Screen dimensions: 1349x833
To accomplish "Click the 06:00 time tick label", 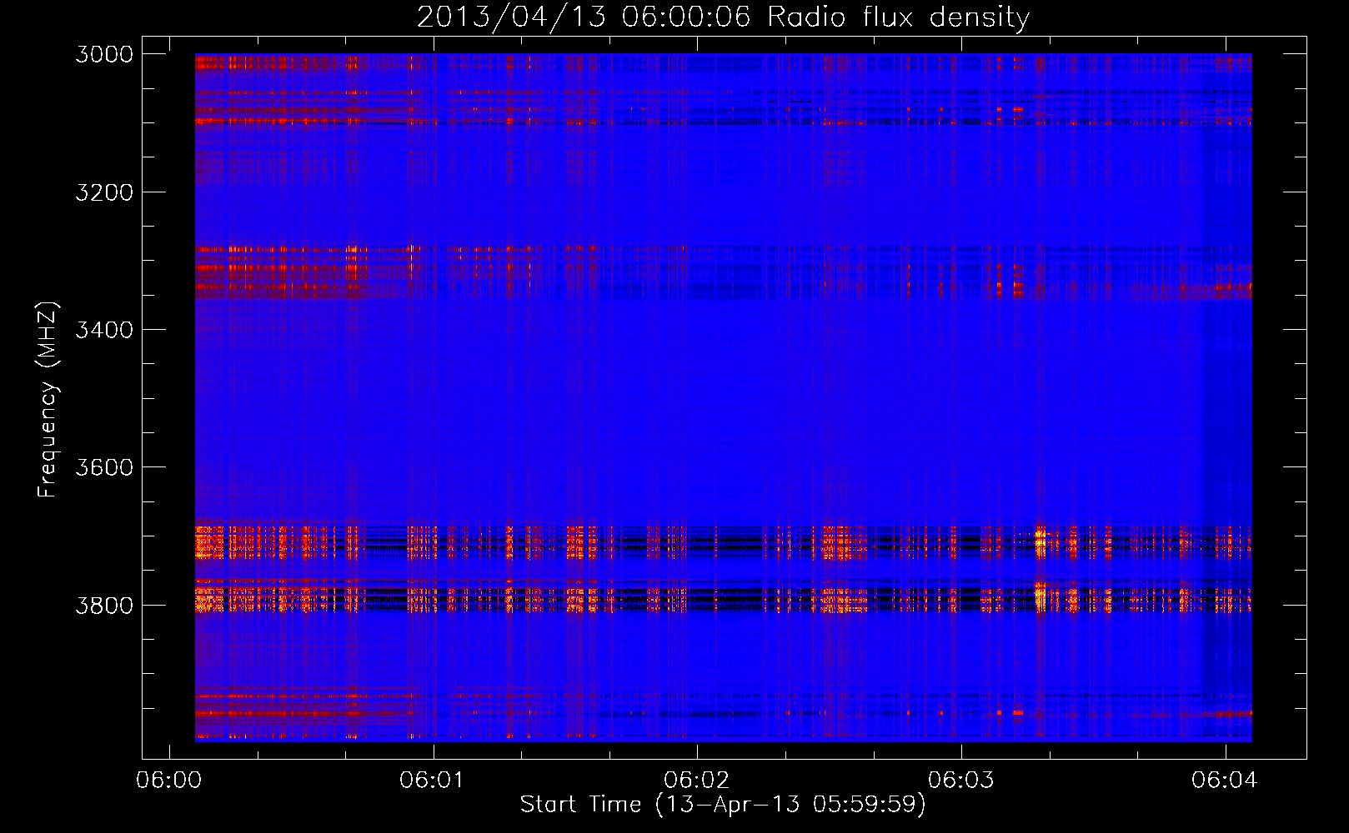I will coord(168,780).
